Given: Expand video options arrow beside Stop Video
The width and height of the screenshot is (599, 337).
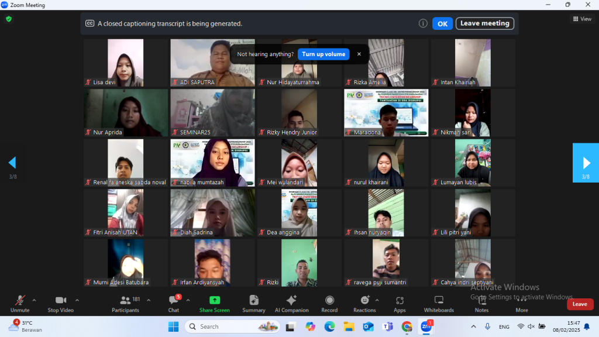Looking at the screenshot, I should [x=77, y=300].
